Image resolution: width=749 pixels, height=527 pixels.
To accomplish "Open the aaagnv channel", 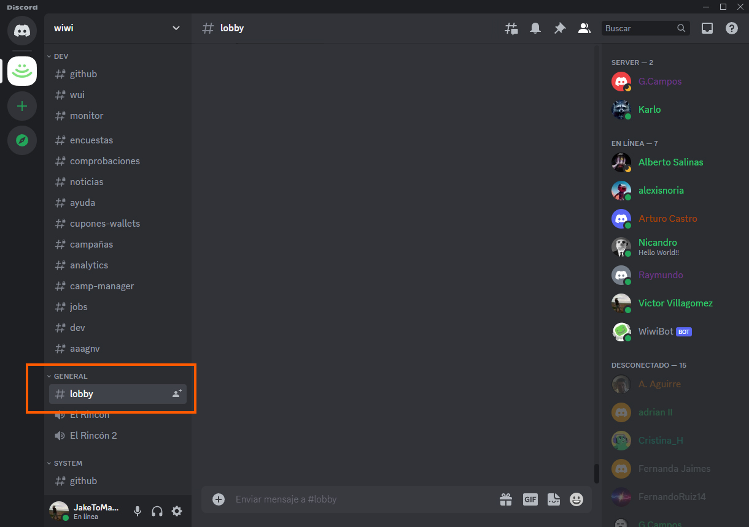I will click(x=118, y=349).
